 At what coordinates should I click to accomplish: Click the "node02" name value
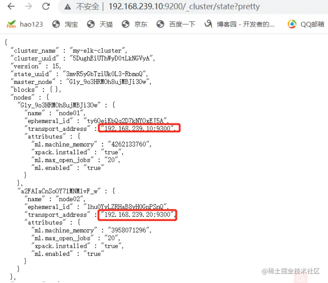coord(70,199)
